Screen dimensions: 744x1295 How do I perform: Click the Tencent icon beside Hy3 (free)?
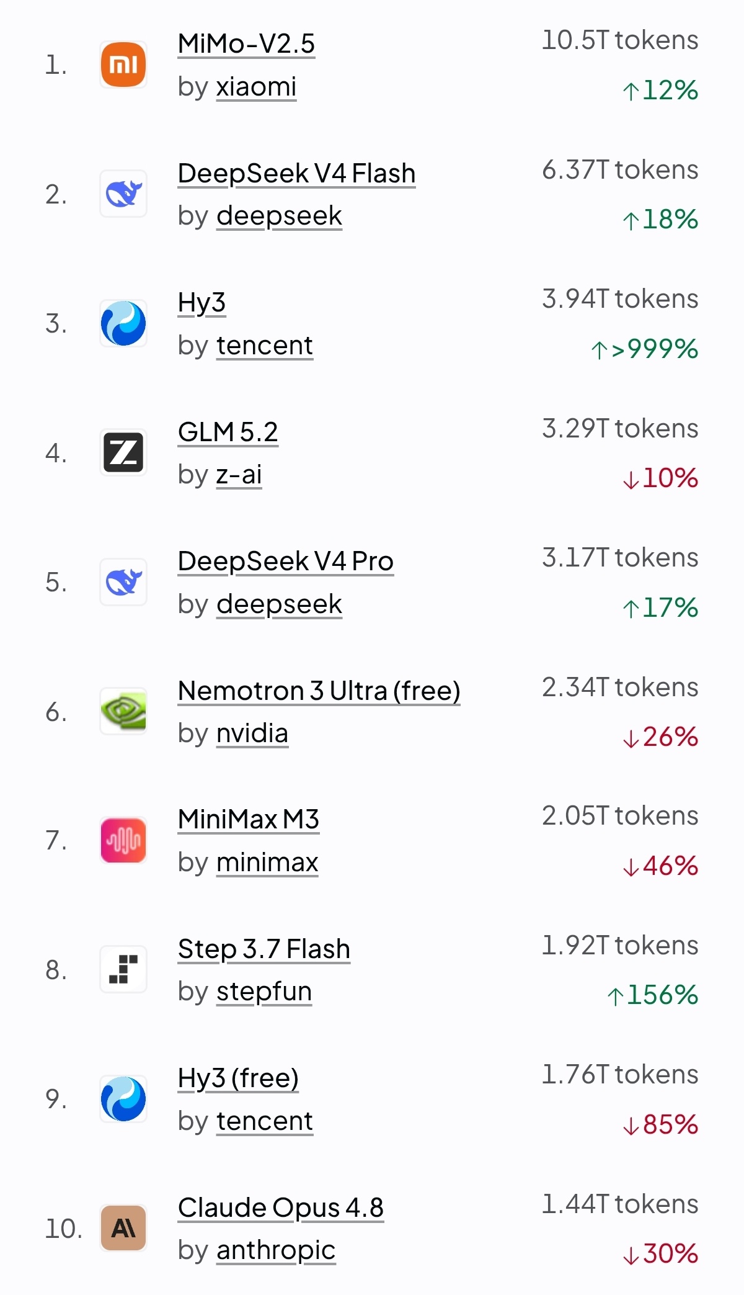pyautogui.click(x=123, y=1099)
